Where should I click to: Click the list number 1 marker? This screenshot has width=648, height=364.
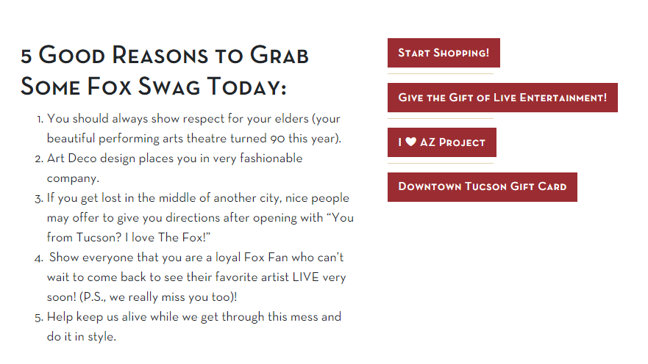[x=40, y=120]
